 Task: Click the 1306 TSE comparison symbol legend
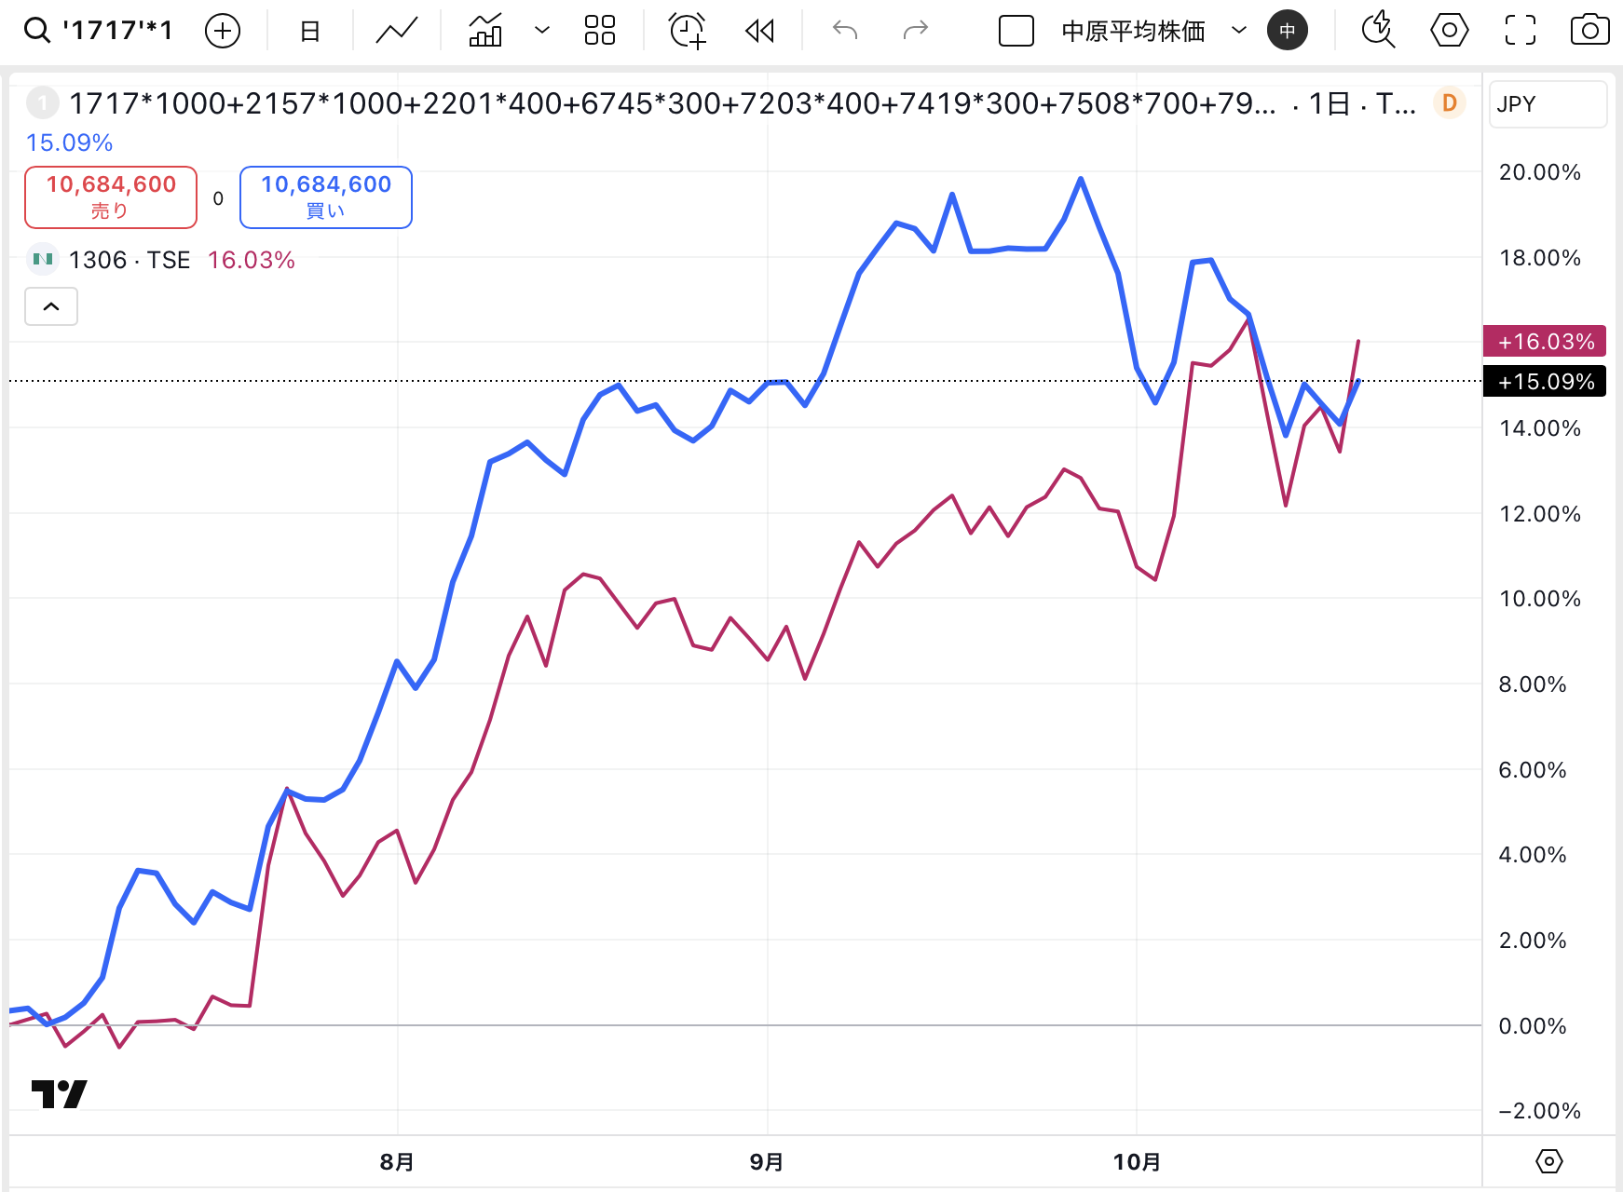[130, 260]
